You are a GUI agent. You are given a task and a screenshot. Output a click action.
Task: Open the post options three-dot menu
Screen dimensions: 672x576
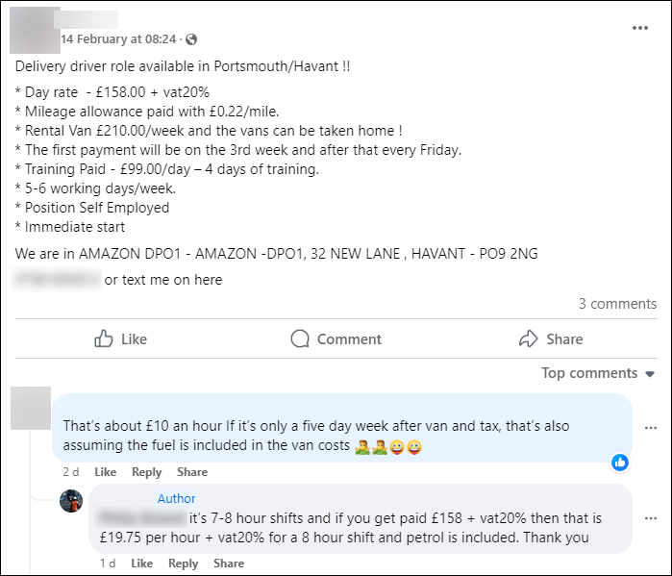[x=640, y=28]
